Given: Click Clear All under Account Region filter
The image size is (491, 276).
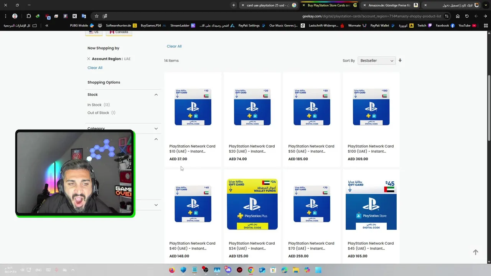Looking at the screenshot, I should click(x=95, y=68).
